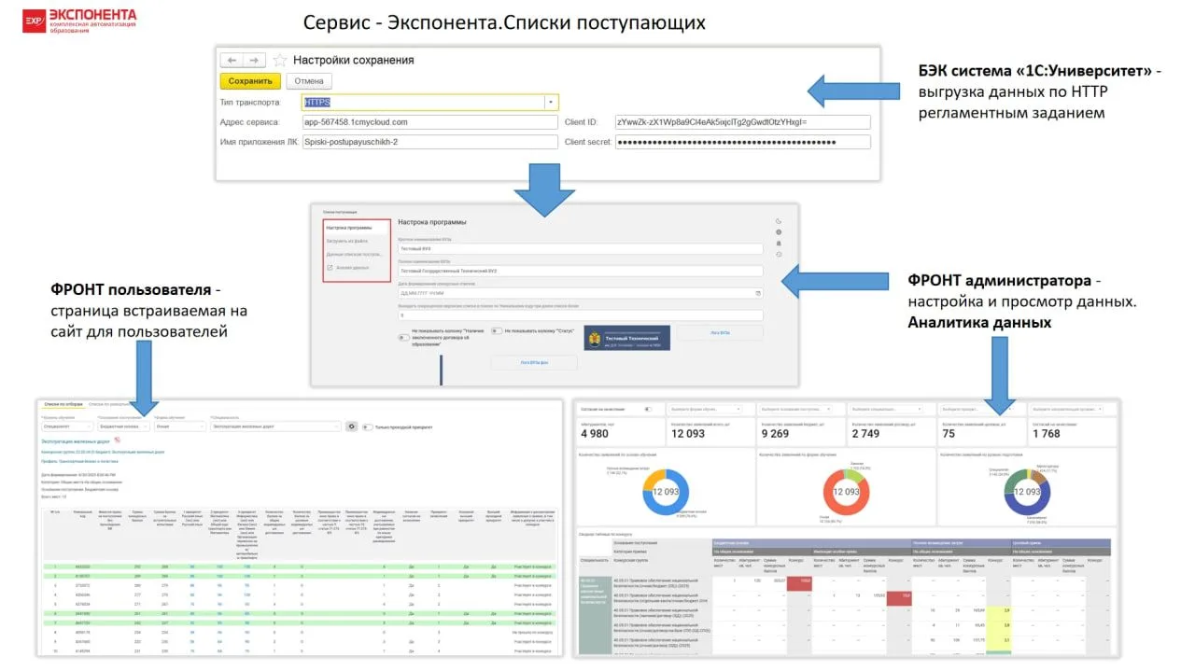This screenshot has height=671, width=1195.
Task: Click the yellow Сохранить button
Action: coord(250,81)
